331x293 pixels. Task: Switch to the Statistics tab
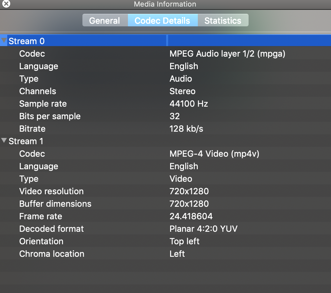tap(223, 20)
